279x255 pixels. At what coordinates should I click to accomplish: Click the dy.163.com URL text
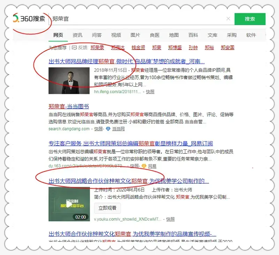coord(86,166)
